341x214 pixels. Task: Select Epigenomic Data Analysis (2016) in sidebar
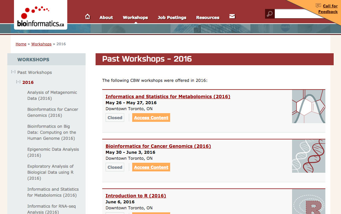point(53,152)
